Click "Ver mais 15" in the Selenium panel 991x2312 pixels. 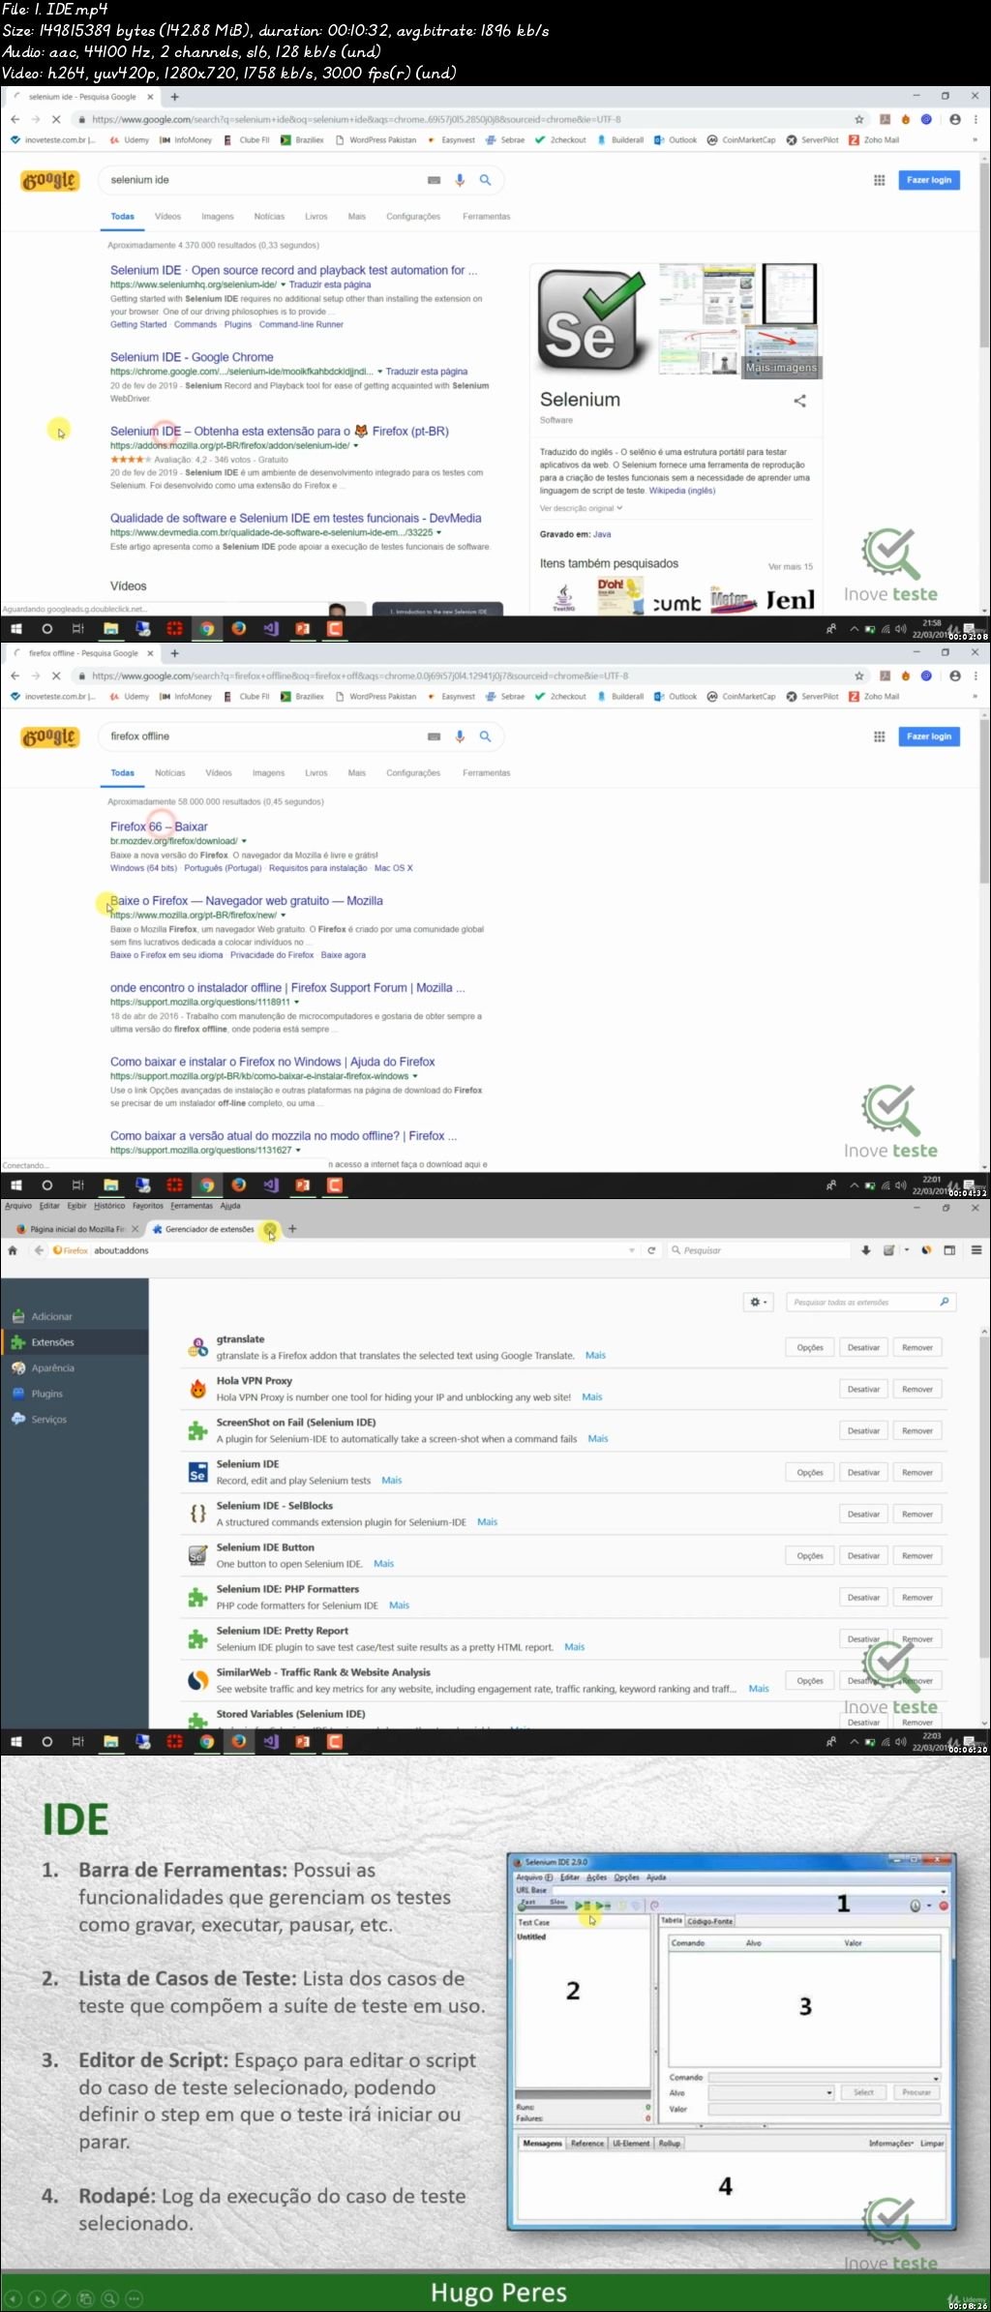(x=791, y=566)
